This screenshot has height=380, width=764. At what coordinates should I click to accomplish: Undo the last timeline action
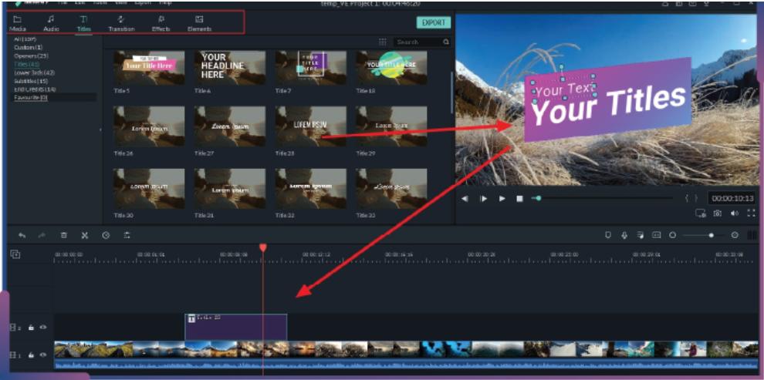click(x=22, y=235)
